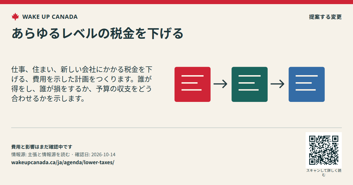353x185 pixels.
Task: Click the 提案する変更 label
Action: click(325, 17)
